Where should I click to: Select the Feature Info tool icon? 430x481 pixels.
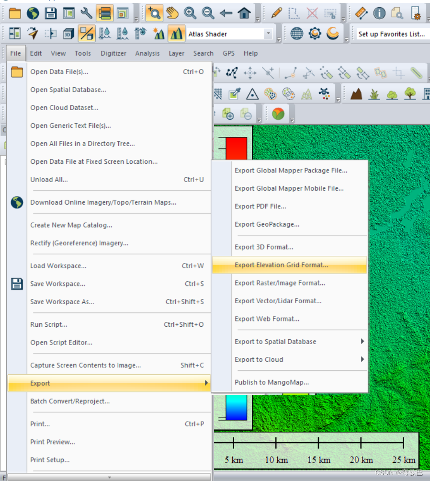(379, 13)
